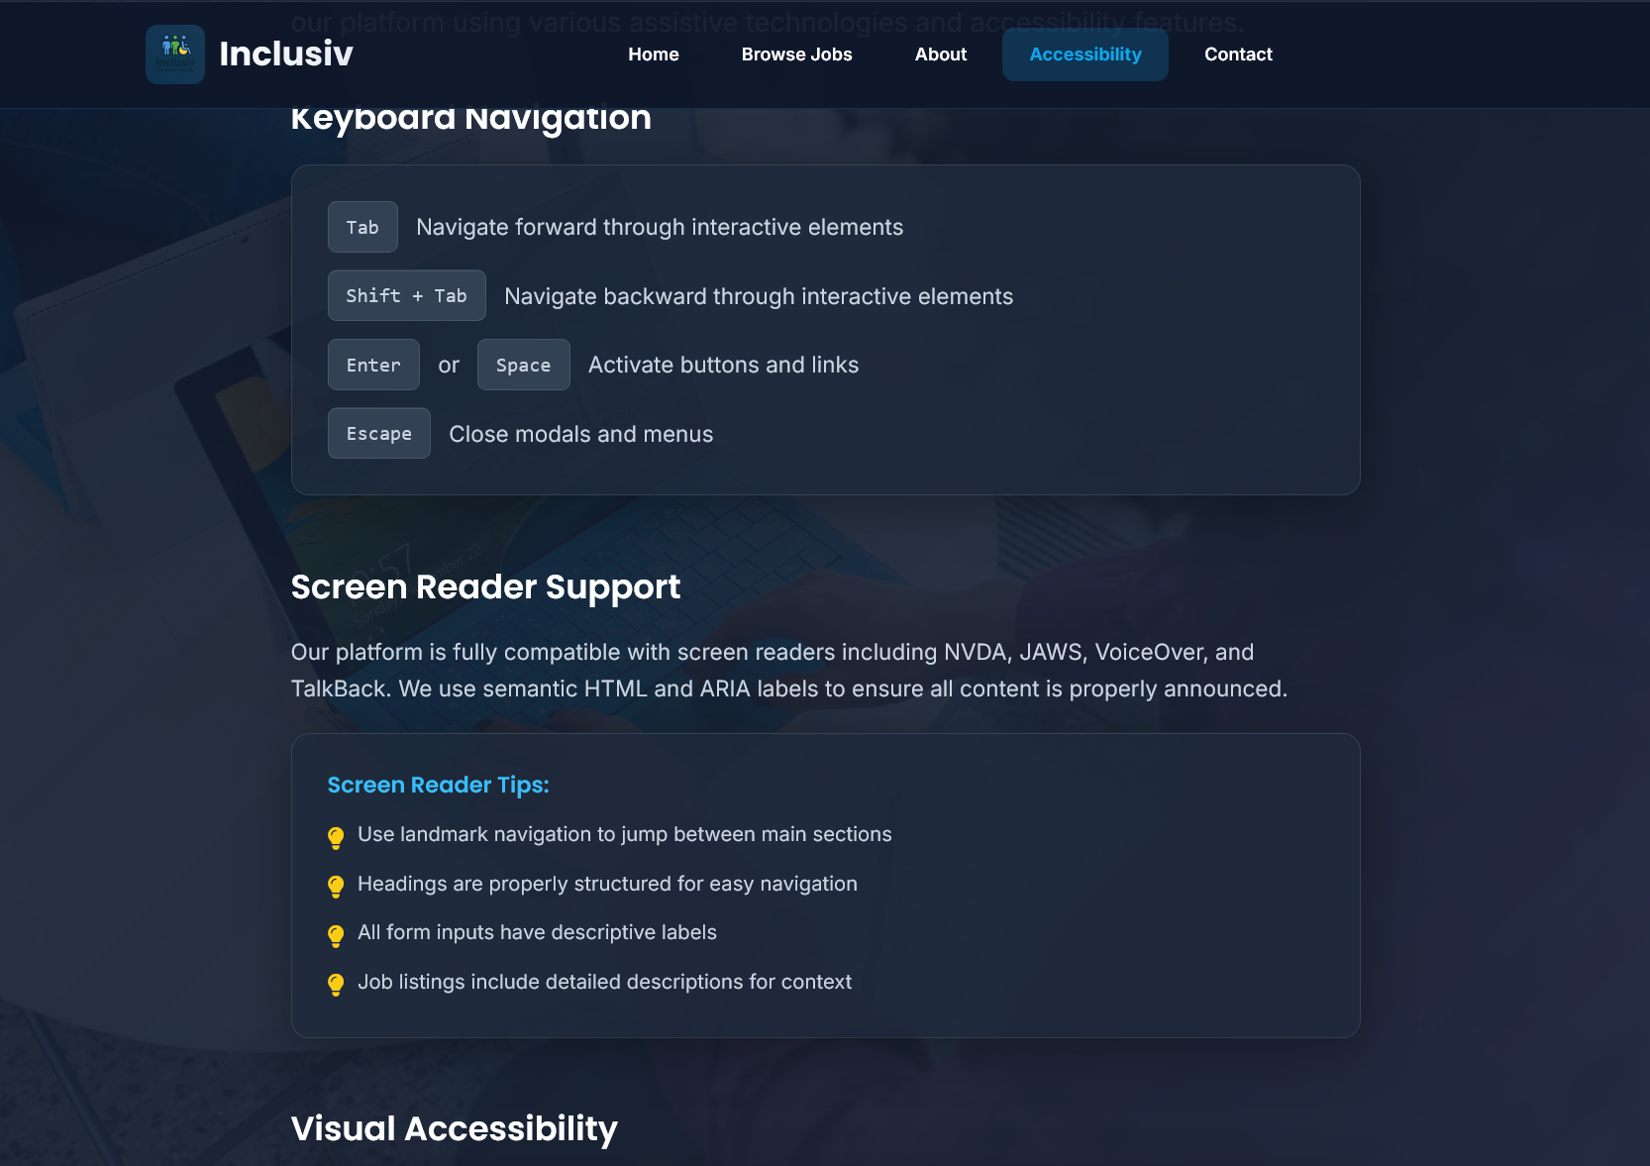Click the Shift + Tab key badge
This screenshot has height=1166, width=1650.
pos(407,295)
